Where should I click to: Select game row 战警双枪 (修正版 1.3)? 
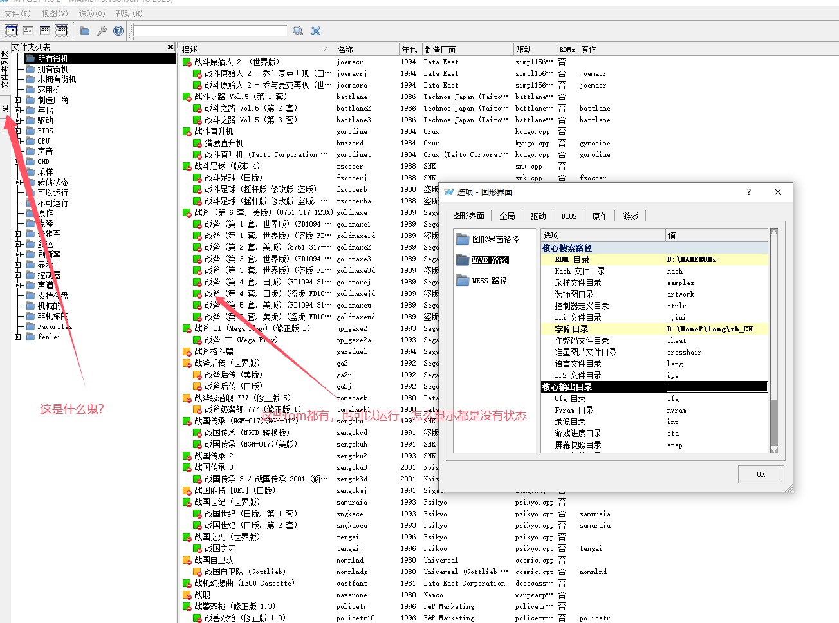pos(235,606)
